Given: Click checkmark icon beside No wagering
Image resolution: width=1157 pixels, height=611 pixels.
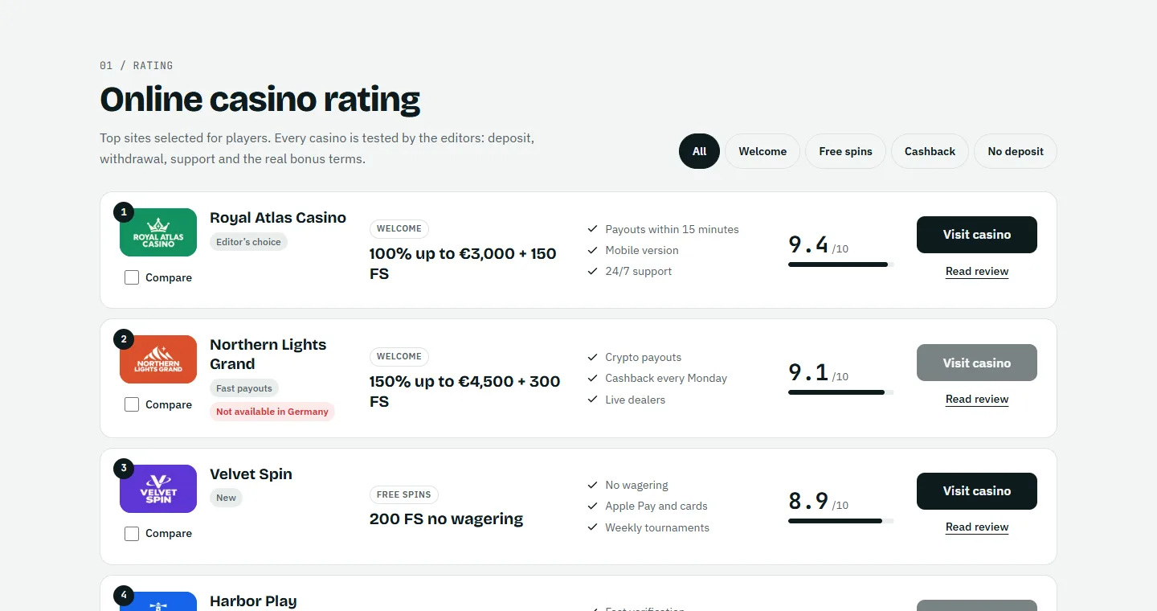Looking at the screenshot, I should [593, 485].
